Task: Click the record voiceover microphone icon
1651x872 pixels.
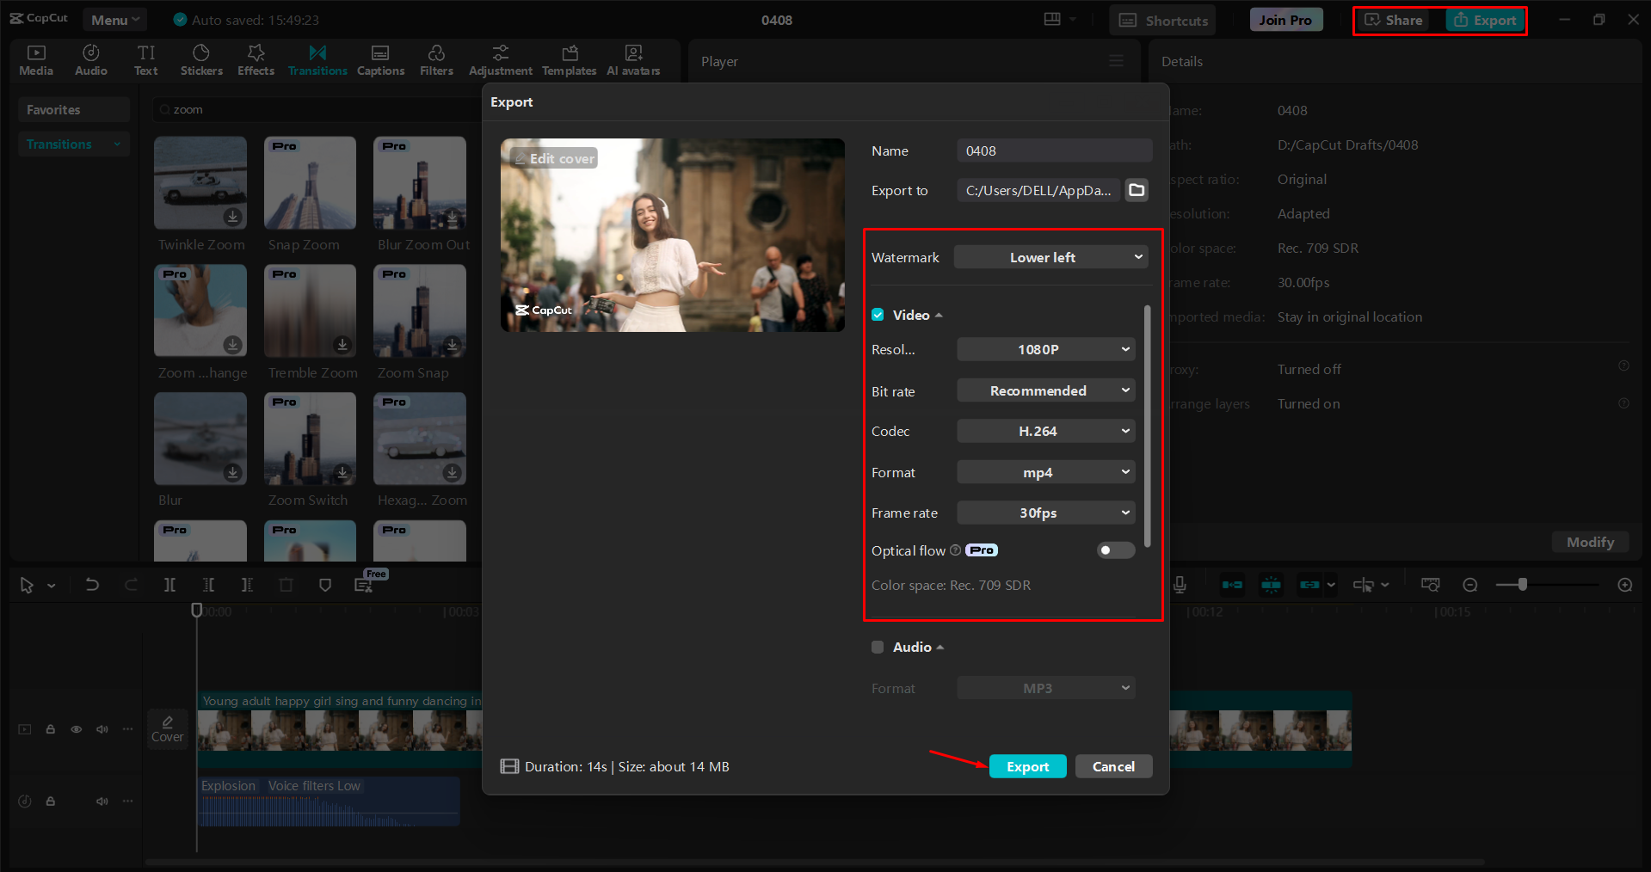Action: pyautogui.click(x=1179, y=584)
